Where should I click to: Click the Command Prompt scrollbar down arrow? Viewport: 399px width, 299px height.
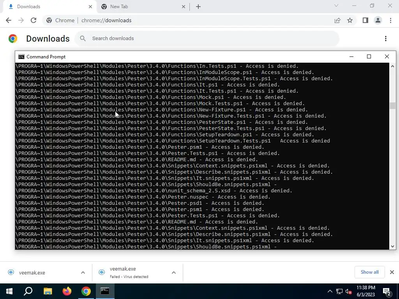(x=392, y=246)
